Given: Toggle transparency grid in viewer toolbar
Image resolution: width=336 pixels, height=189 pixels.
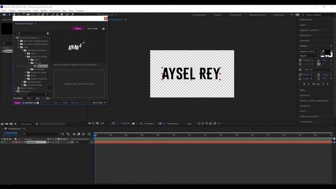Looking at the screenshot, I should pyautogui.click(x=164, y=124).
